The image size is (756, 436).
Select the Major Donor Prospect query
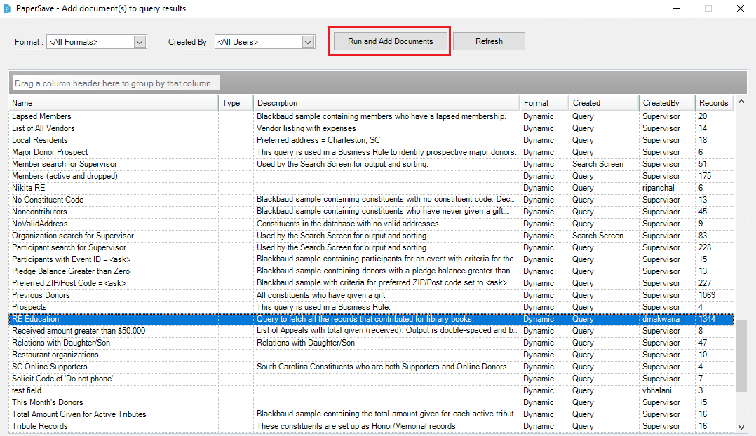pos(50,152)
